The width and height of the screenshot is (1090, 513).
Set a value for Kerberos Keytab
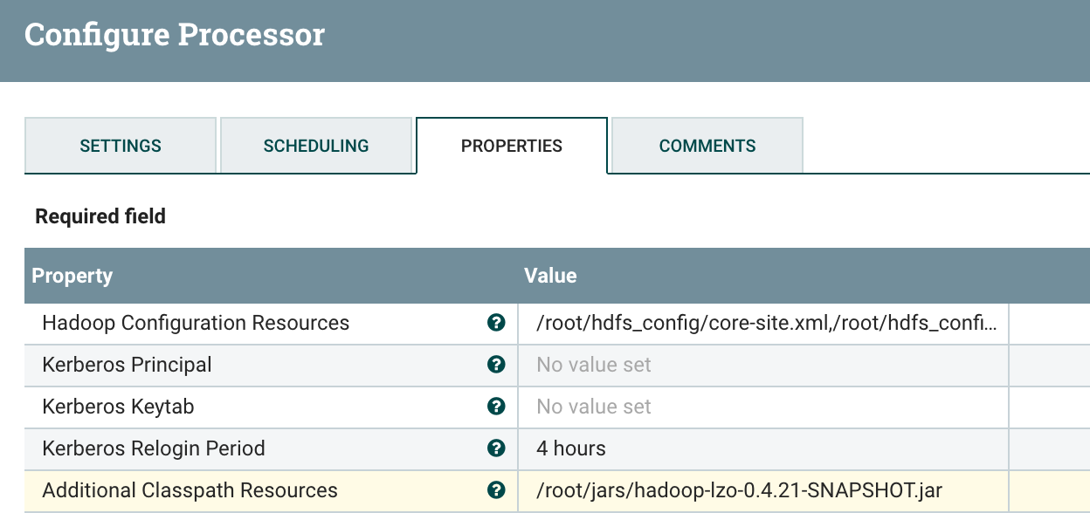(x=764, y=407)
